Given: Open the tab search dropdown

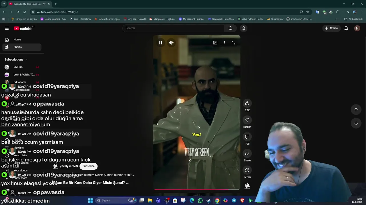Looking at the screenshot, I should tap(4, 4).
